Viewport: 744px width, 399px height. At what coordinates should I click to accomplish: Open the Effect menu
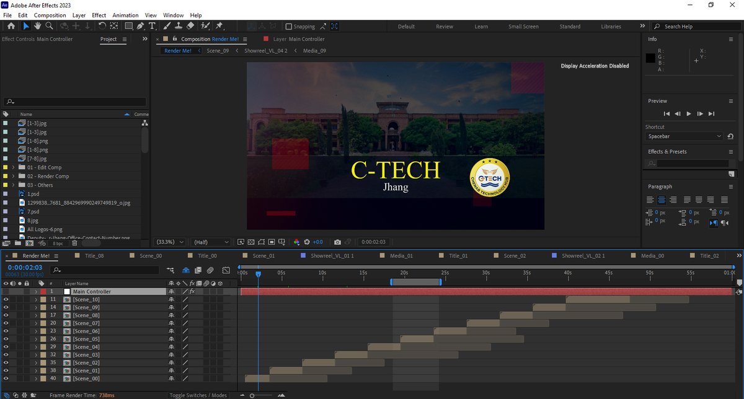click(99, 15)
